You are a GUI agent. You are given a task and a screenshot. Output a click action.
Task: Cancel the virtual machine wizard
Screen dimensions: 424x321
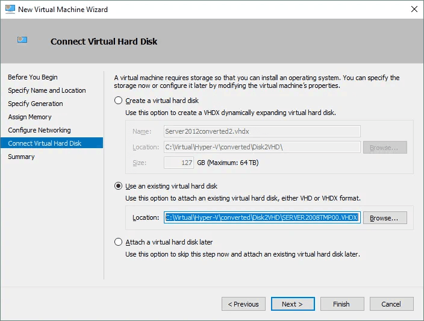coord(391,304)
